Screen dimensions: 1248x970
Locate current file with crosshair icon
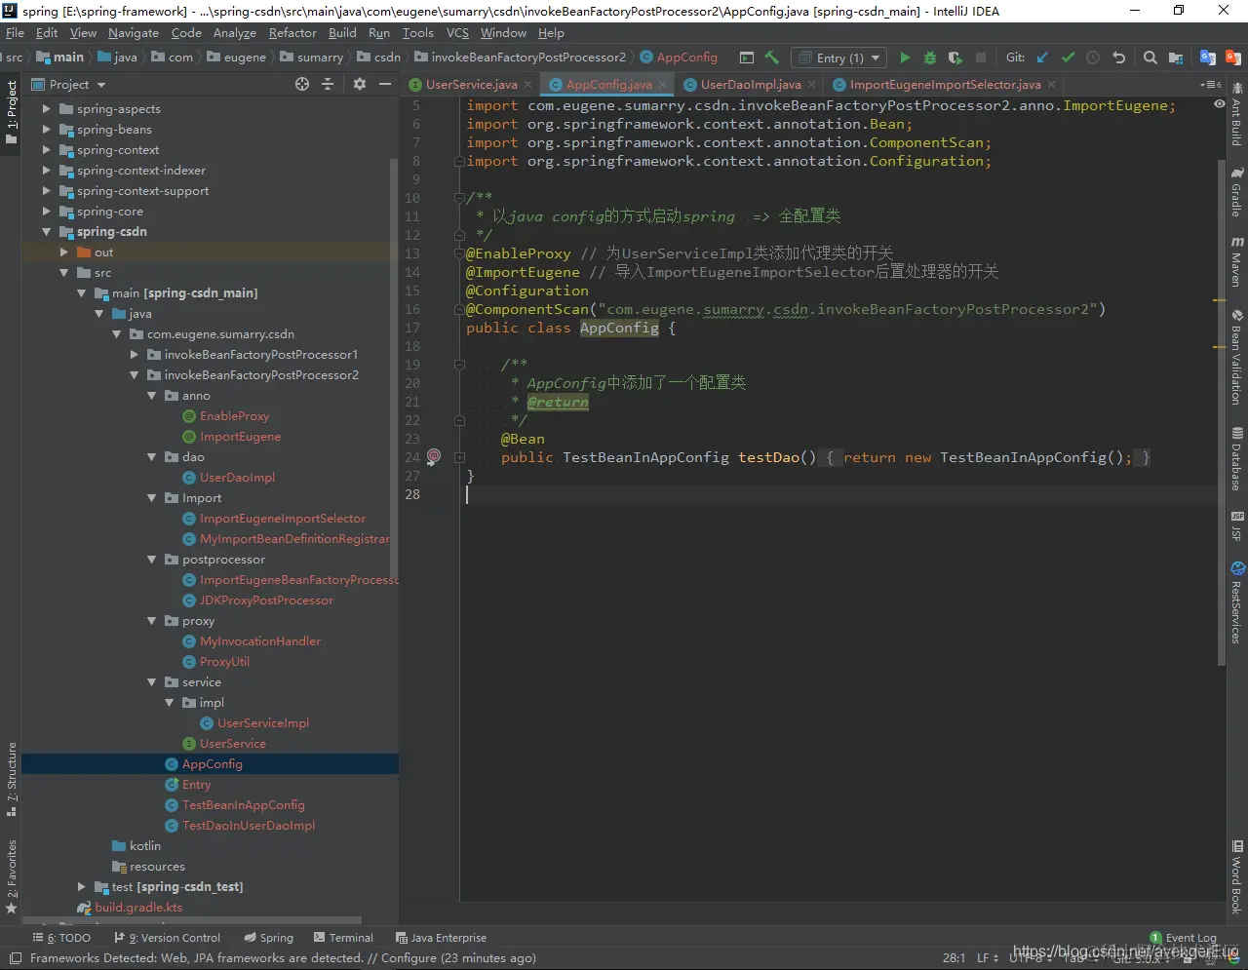(302, 85)
